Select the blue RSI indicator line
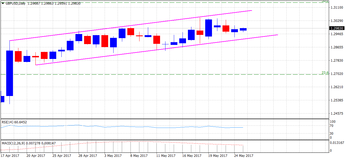The width and height of the screenshot is (345, 159). pos(122,127)
